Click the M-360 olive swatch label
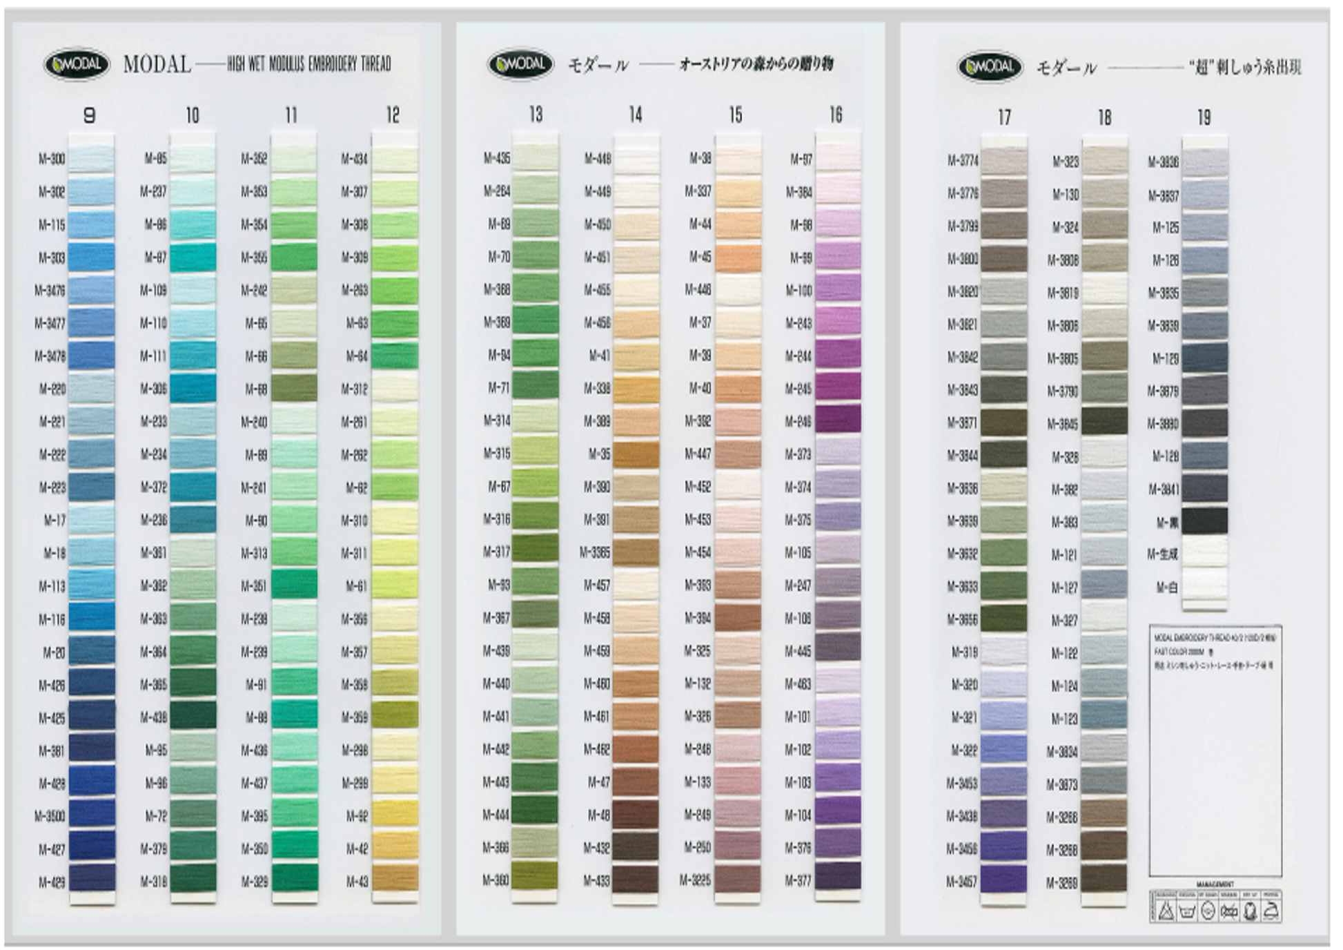Screen dimensions: 1343x950 [x=495, y=880]
